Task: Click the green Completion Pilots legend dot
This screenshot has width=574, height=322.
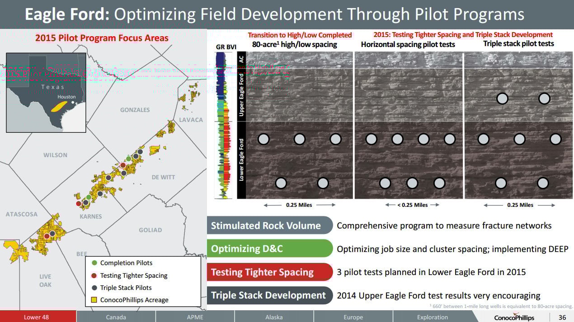Action: (x=94, y=263)
